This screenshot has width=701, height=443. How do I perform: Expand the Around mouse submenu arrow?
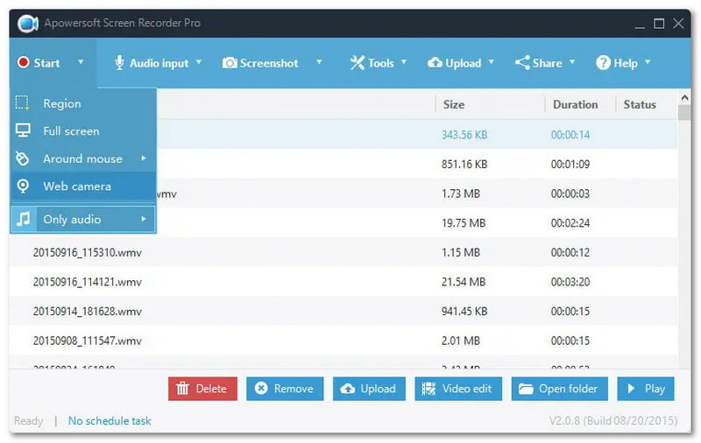click(x=144, y=158)
